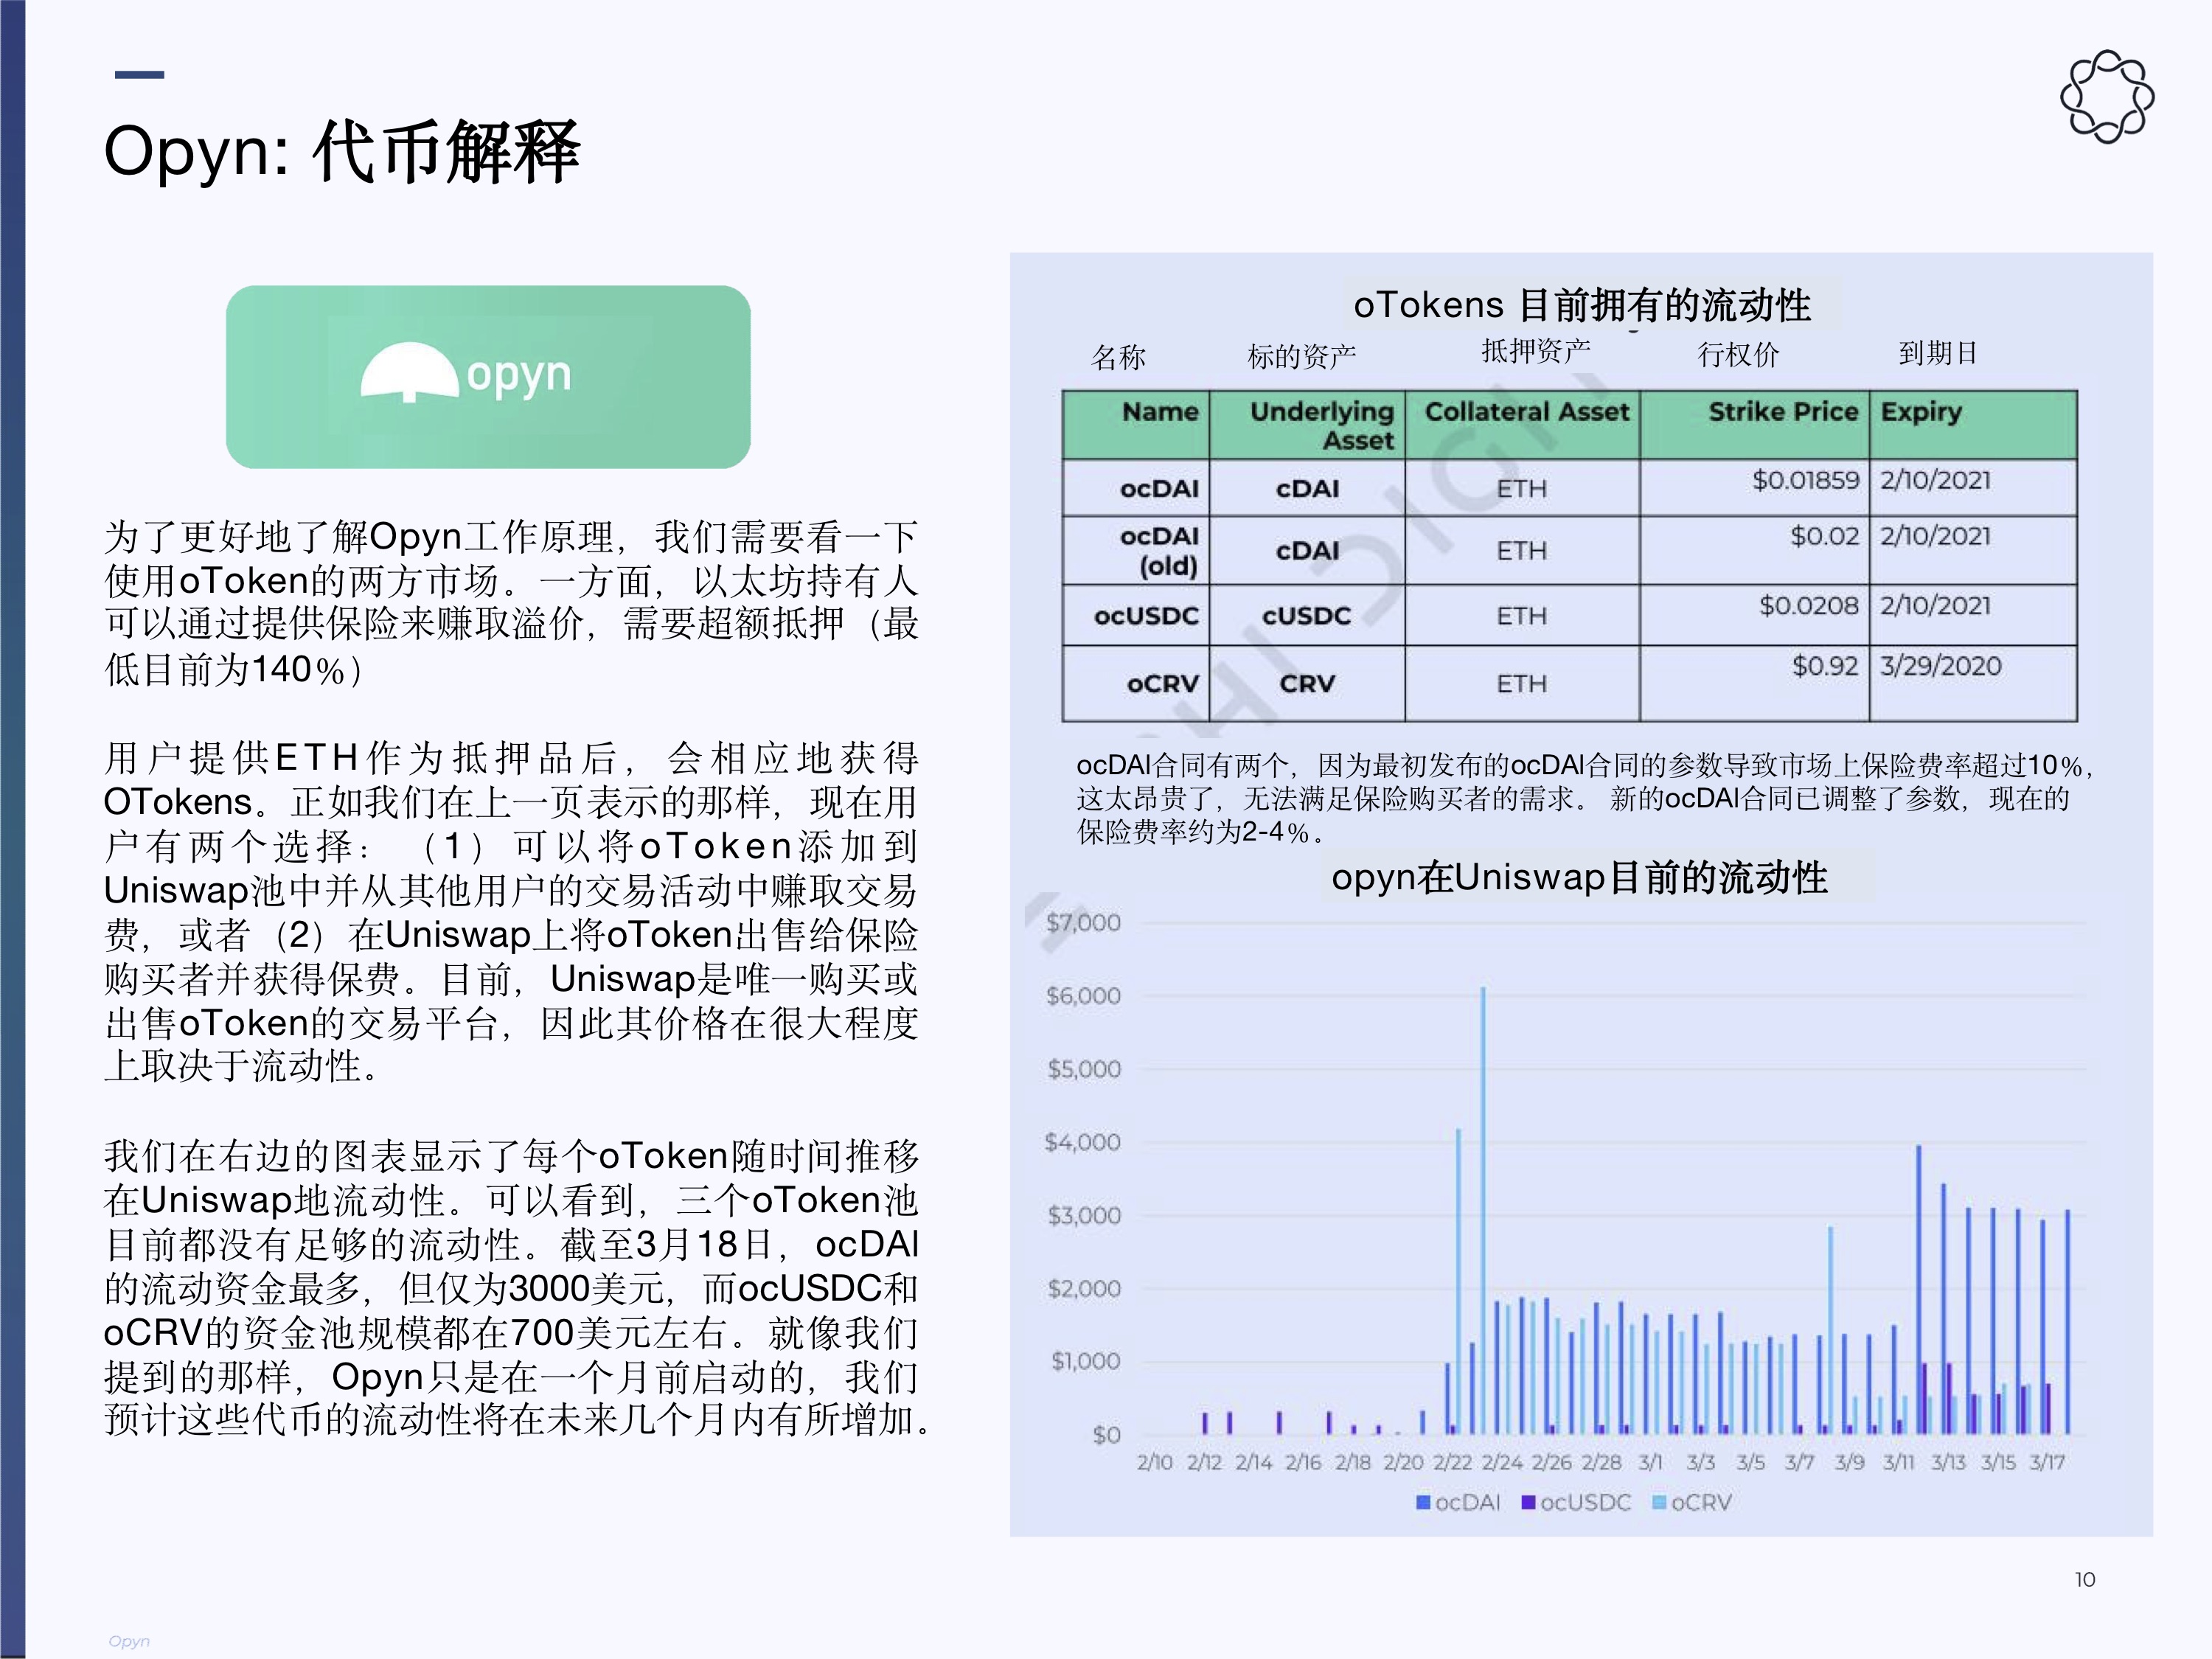This screenshot has width=2212, height=1659.
Task: Click the "2/16" x-axis date label
Action: [1303, 1462]
